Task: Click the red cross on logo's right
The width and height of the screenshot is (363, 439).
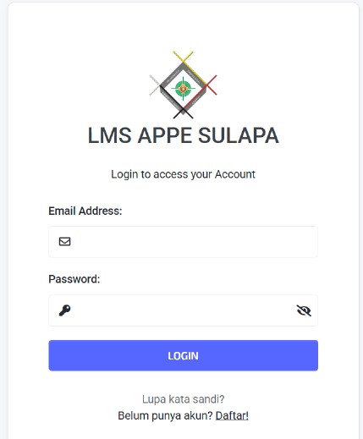Action: (x=212, y=85)
